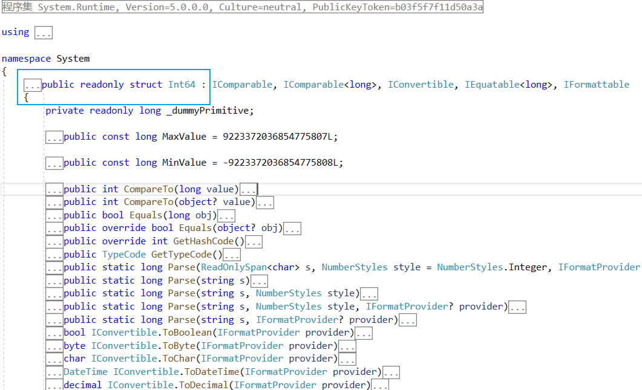Click the IEquatable<long> interface reference
Image resolution: width=642 pixels, height=390 pixels.
tap(508, 85)
